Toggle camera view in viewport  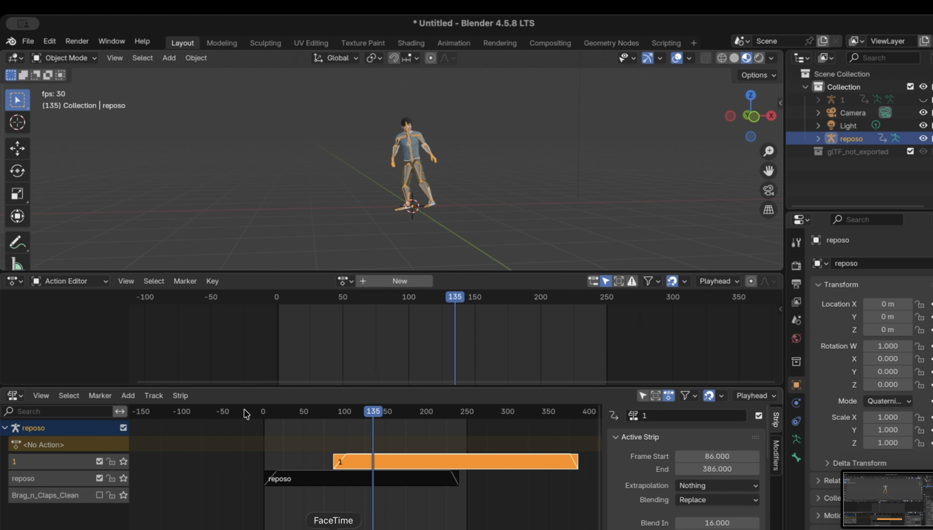[769, 190]
